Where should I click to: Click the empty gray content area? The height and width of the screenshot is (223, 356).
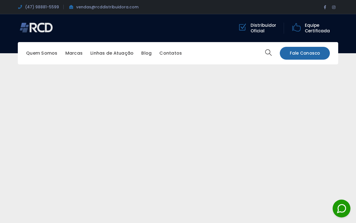(x=178, y=139)
